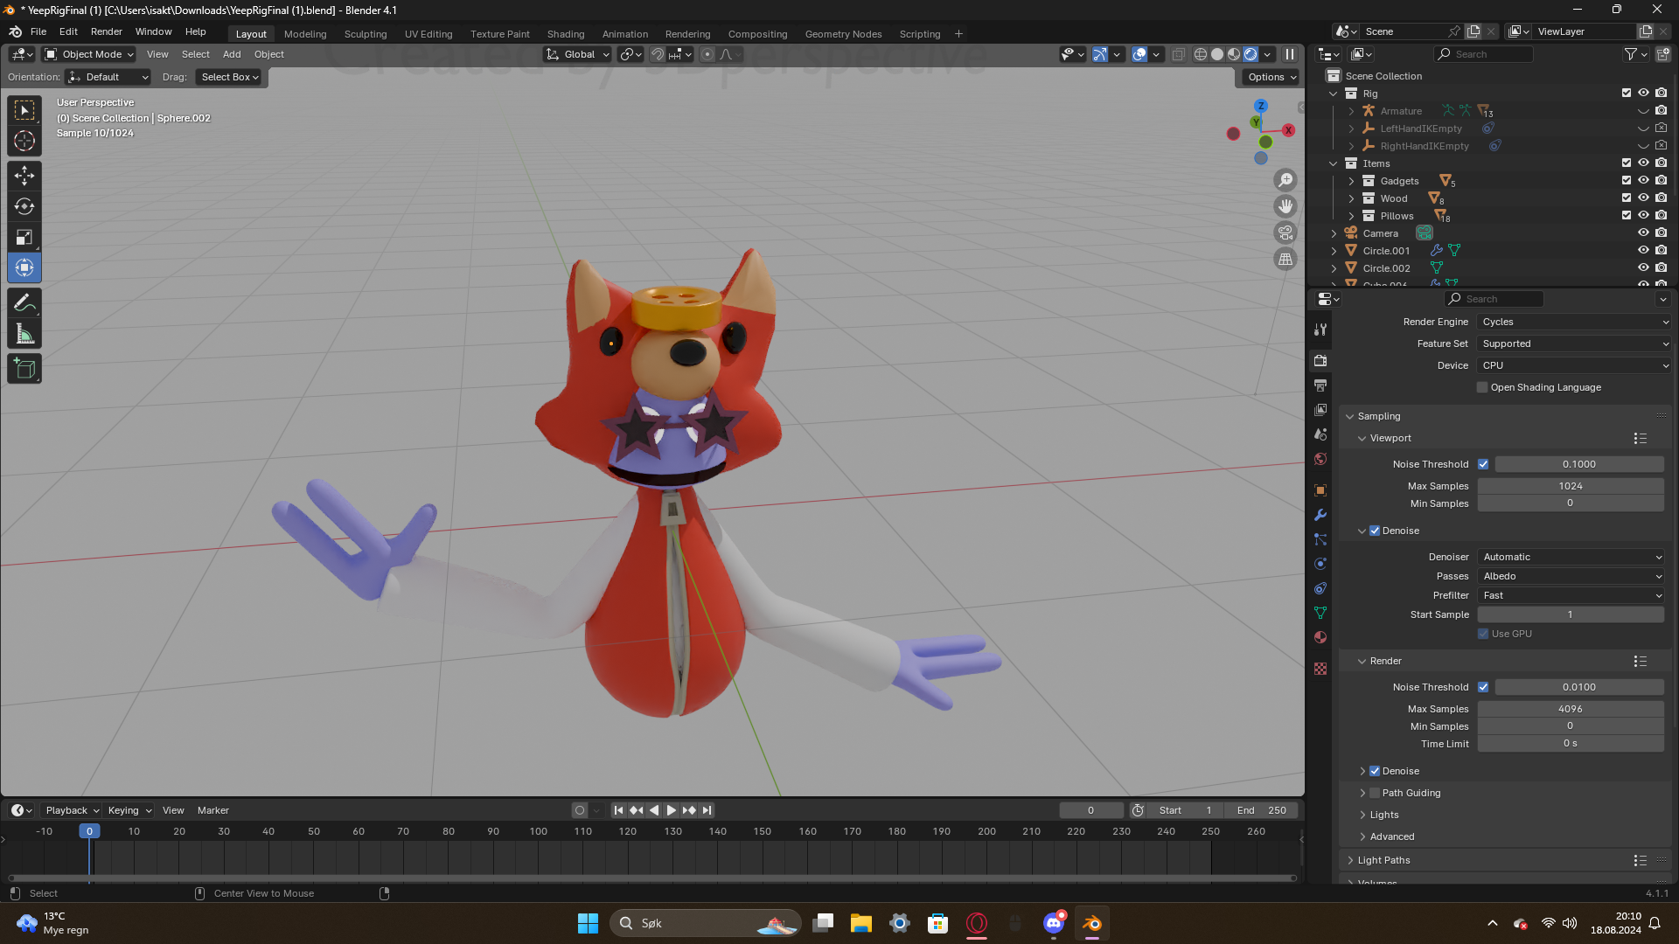Click the Viewport Noise Threshold value slider
Screen dimensions: 1679x944
coord(1579,464)
